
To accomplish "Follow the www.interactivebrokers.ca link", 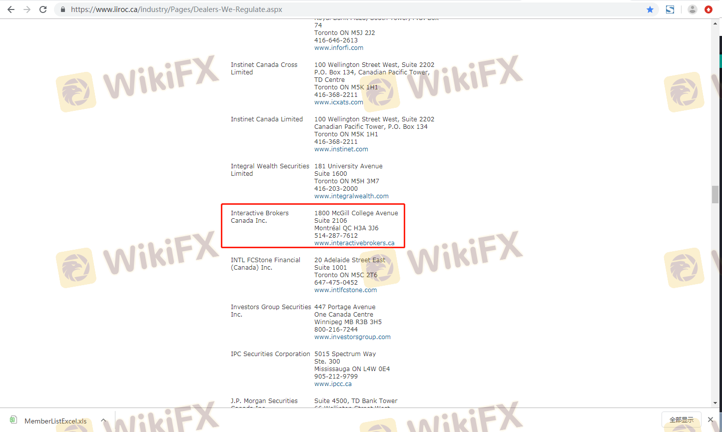I will (354, 243).
